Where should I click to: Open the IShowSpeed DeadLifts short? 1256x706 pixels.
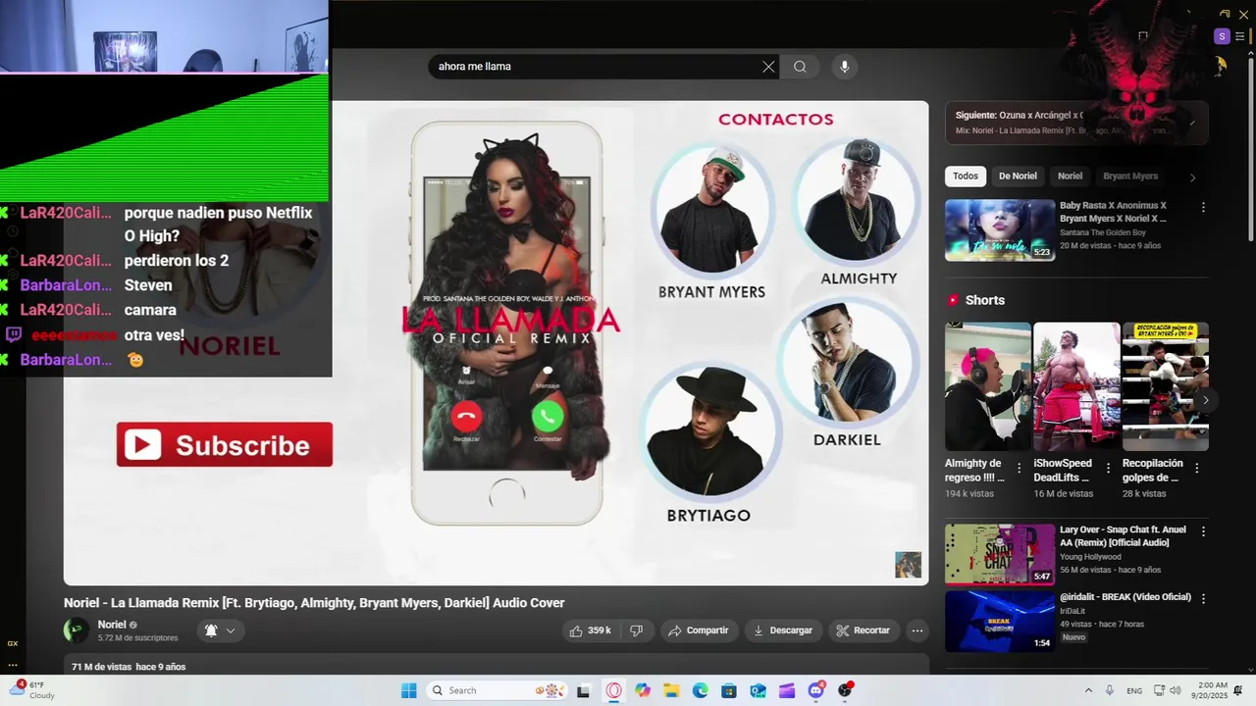[x=1076, y=386]
